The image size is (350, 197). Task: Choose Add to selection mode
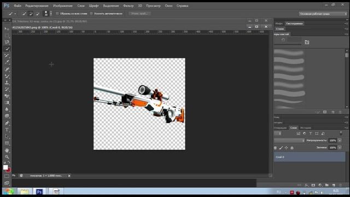pos(31,14)
